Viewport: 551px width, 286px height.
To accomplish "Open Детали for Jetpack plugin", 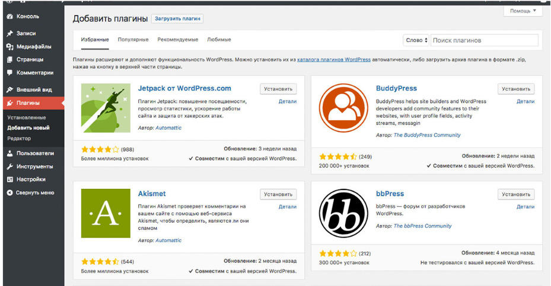I will tap(288, 101).
